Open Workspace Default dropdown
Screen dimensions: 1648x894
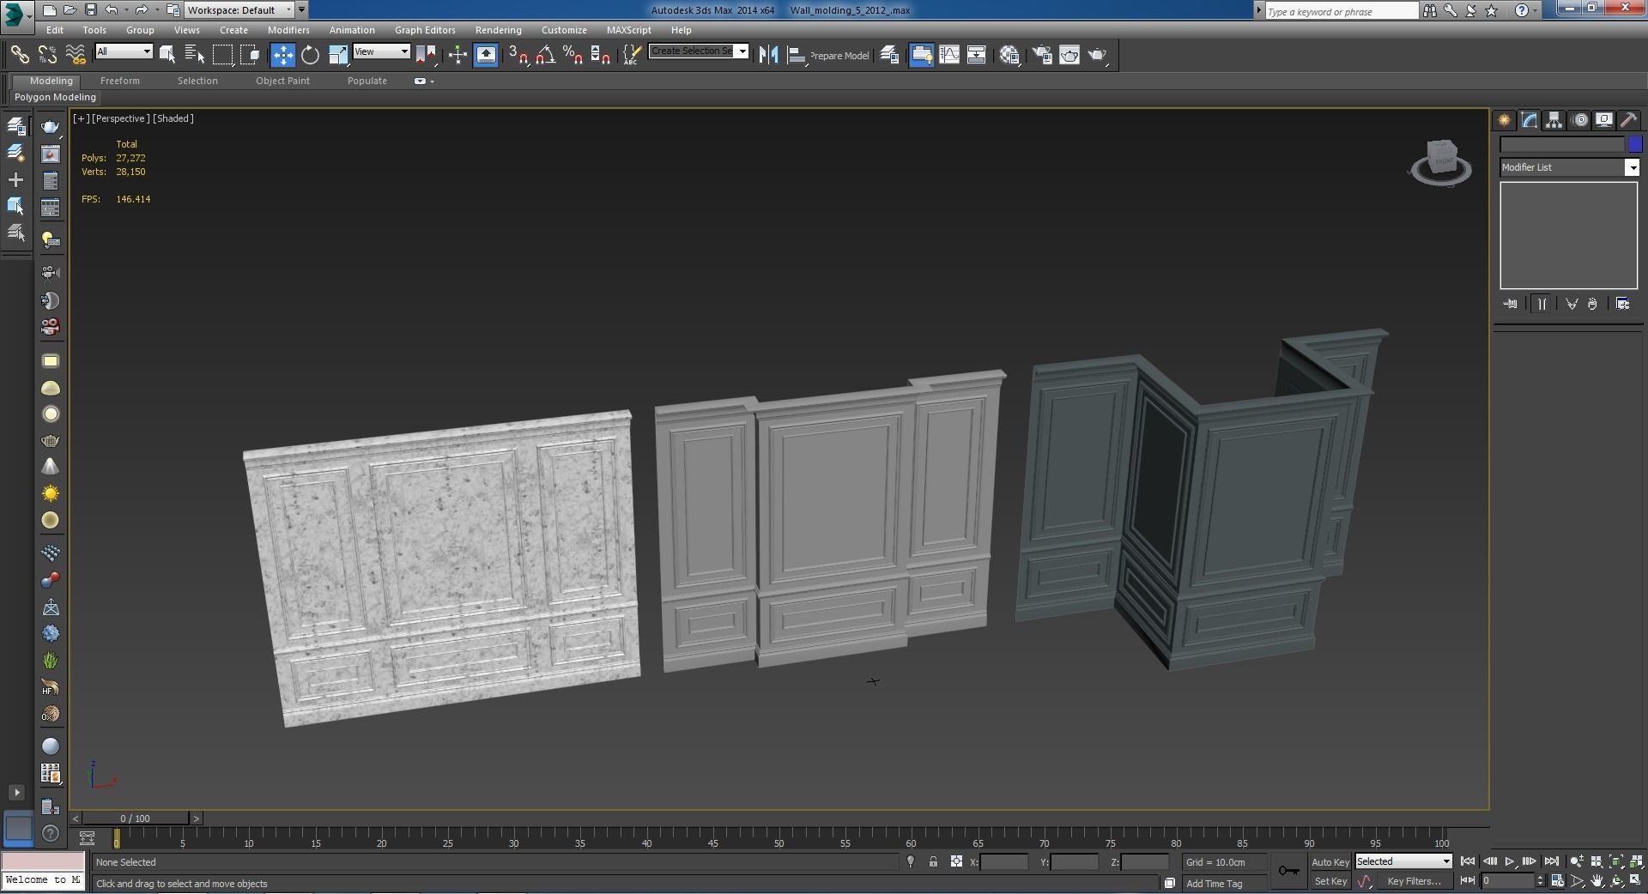click(238, 10)
